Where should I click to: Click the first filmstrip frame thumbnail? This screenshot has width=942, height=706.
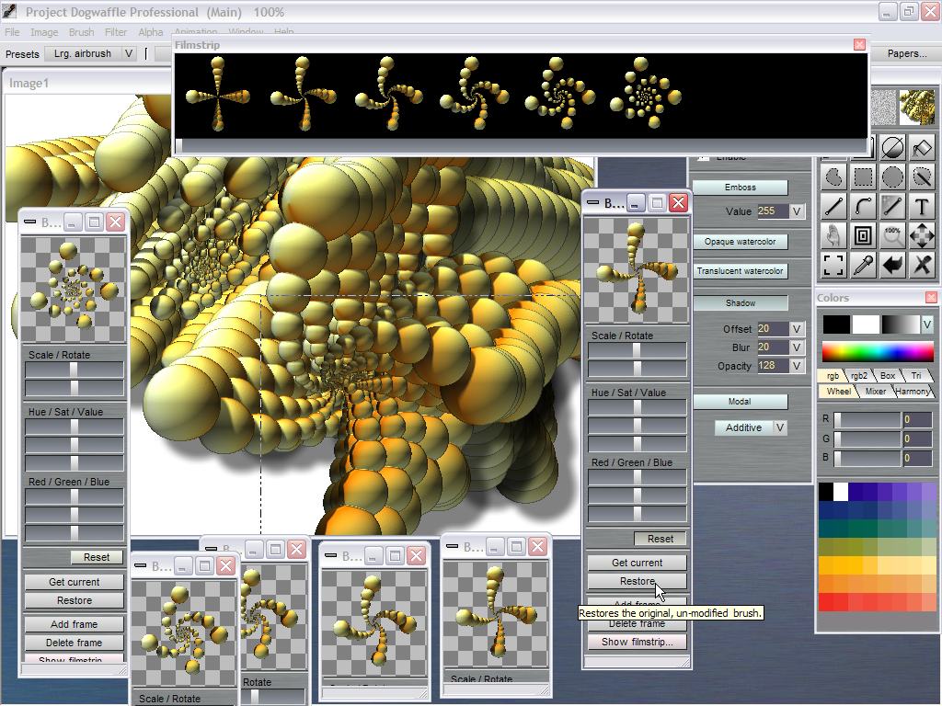pyautogui.click(x=216, y=94)
